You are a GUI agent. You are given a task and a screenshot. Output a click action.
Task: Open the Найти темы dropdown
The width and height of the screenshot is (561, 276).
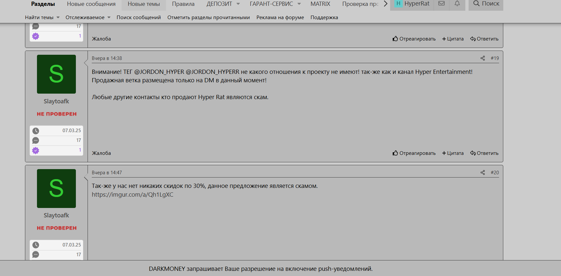(x=42, y=17)
